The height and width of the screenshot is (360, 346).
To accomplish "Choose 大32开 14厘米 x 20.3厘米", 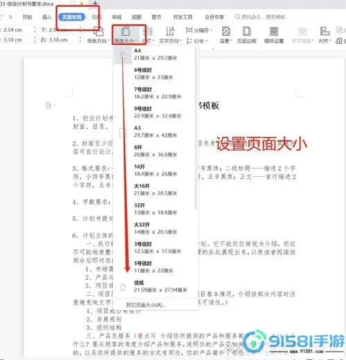I will [x=154, y=229].
